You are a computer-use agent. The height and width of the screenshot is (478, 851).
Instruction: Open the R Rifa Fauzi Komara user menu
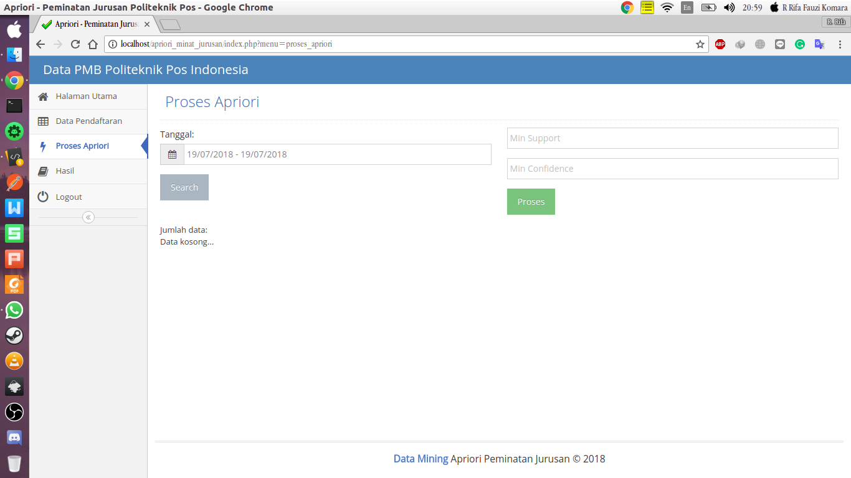pos(809,7)
